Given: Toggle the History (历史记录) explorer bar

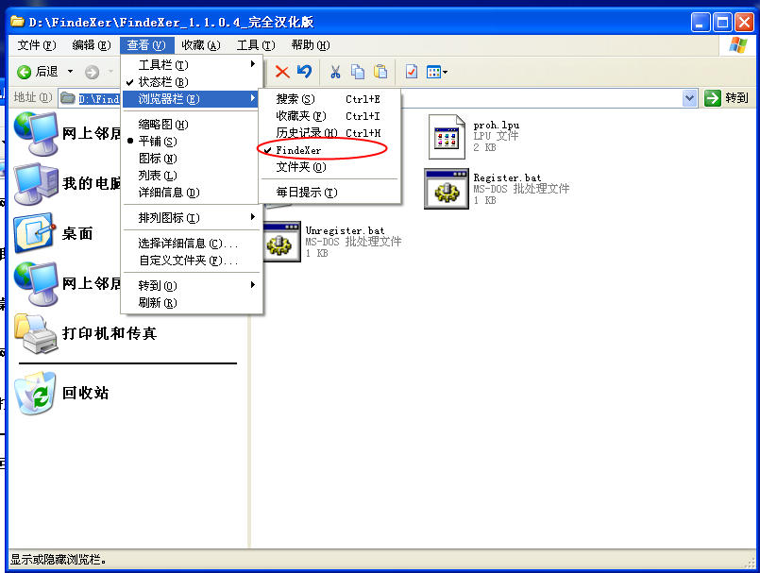Looking at the screenshot, I should point(330,133).
